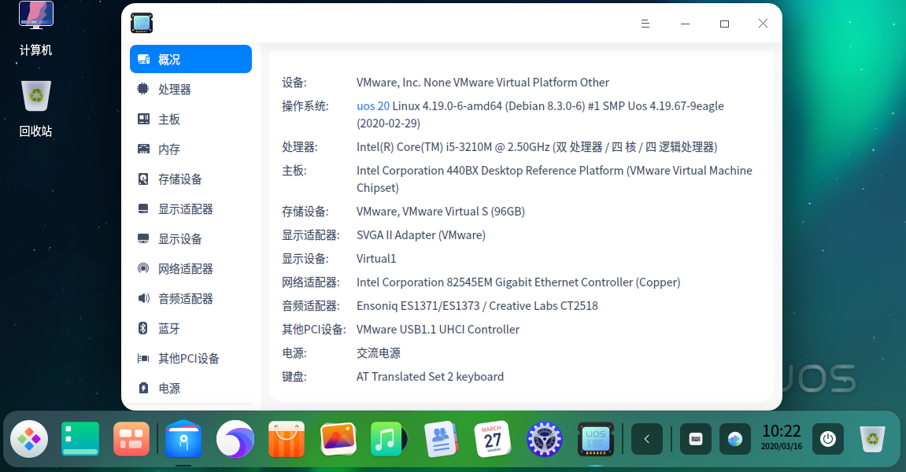The image size is (906, 472).
Task: Close the device manager window
Action: (x=764, y=23)
